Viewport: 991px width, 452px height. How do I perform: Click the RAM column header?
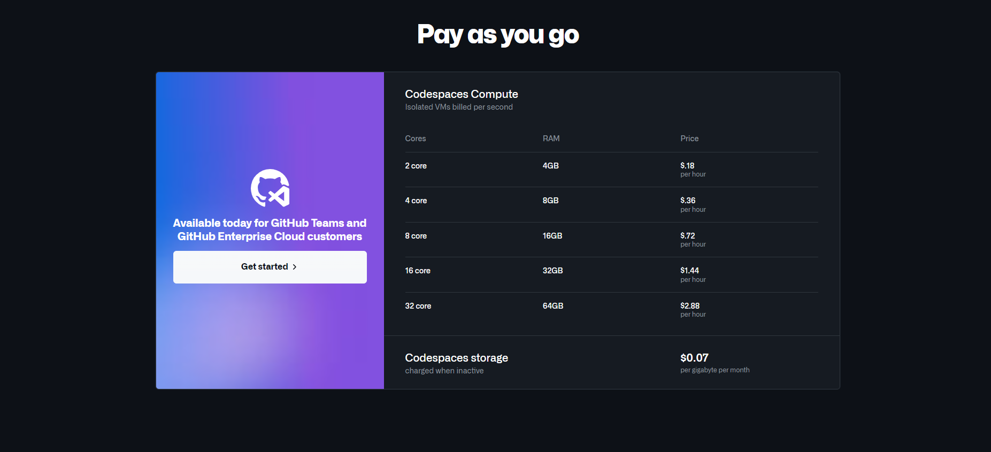coord(551,139)
